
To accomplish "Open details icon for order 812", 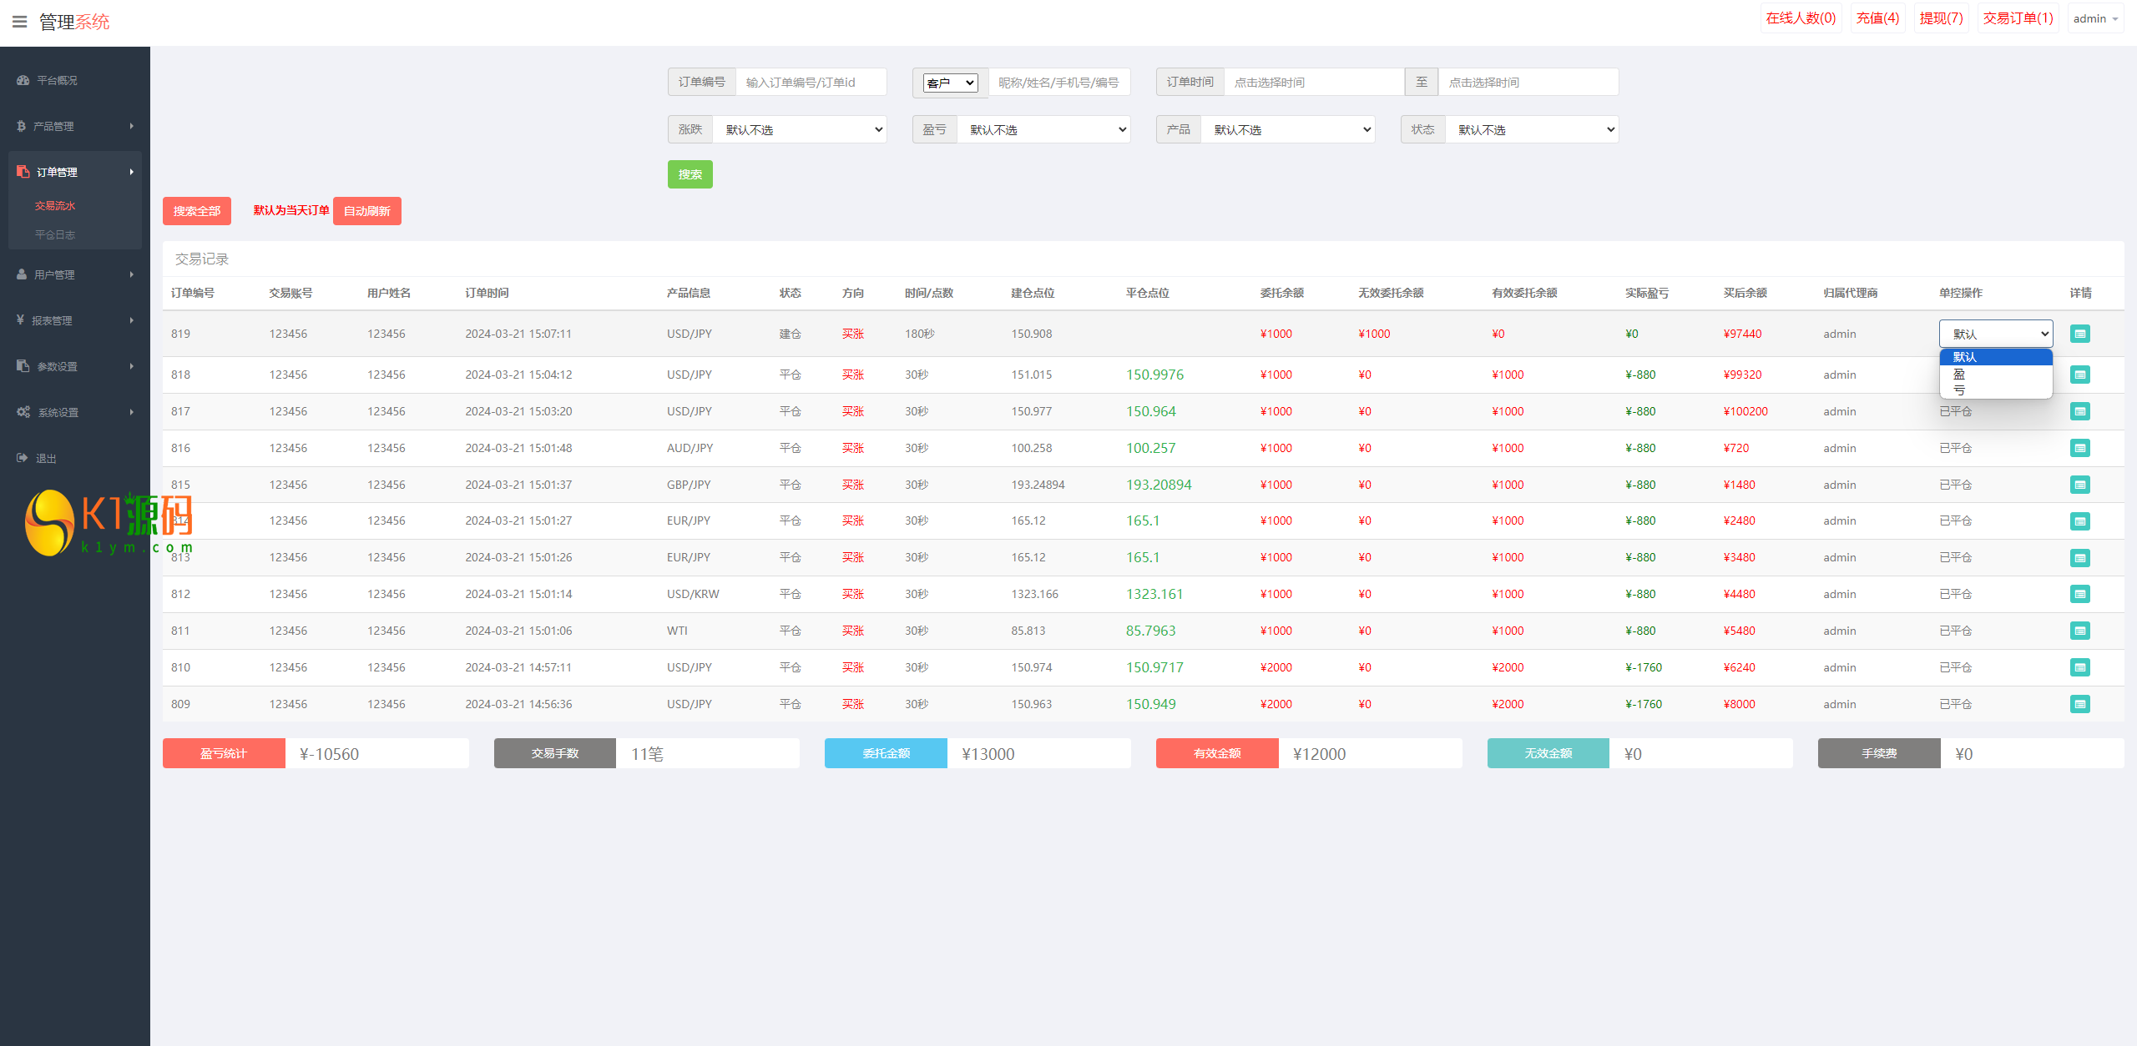I will [x=2079, y=594].
